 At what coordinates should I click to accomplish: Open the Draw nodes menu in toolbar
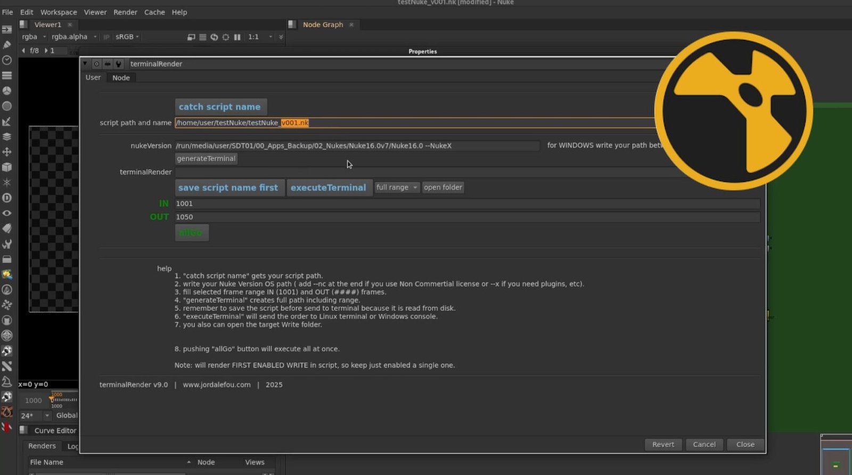coord(7,45)
